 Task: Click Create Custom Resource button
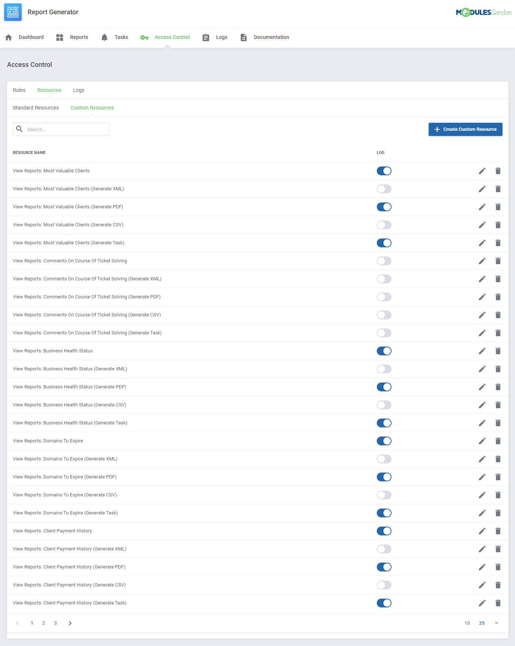pos(465,129)
